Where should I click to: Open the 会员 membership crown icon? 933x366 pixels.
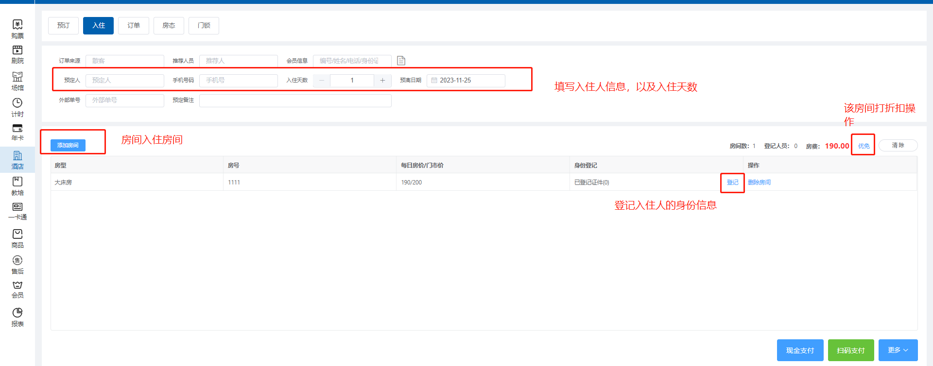[x=17, y=285]
